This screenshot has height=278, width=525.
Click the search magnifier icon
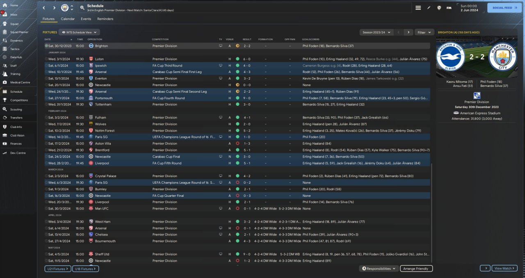coord(82,8)
